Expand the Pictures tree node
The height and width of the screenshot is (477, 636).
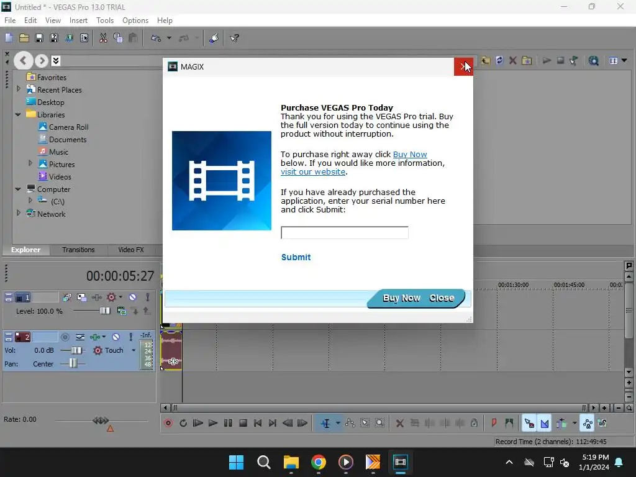[x=30, y=163]
